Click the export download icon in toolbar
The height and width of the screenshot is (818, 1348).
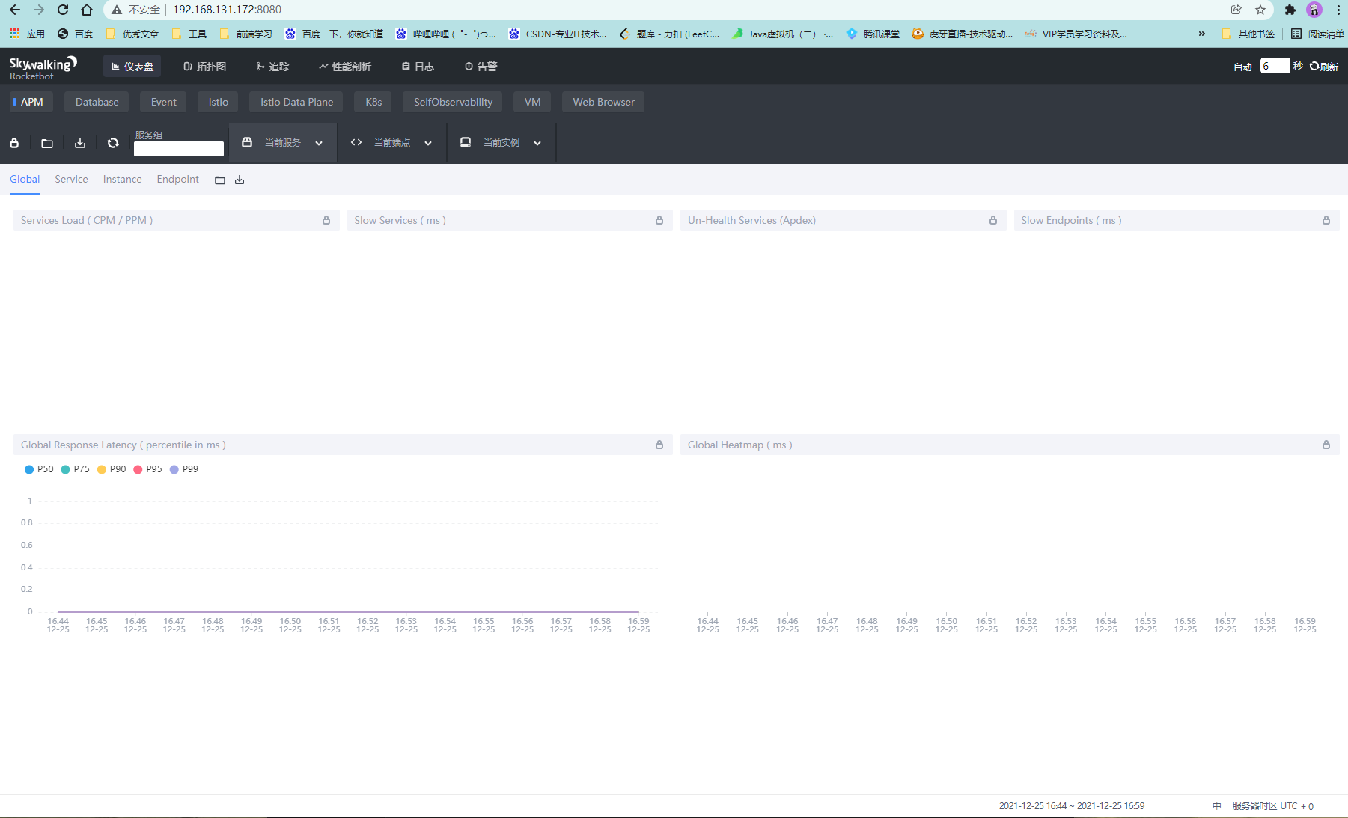[80, 143]
